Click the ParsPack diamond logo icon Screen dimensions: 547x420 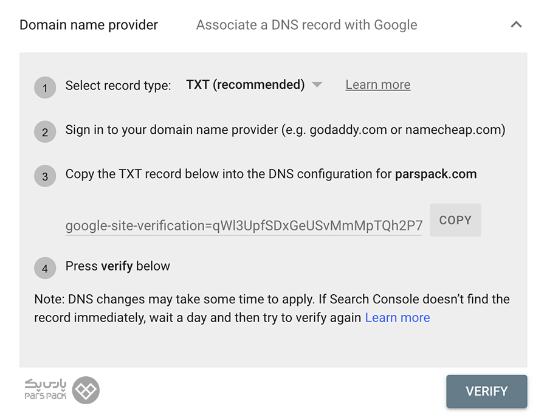(x=86, y=390)
